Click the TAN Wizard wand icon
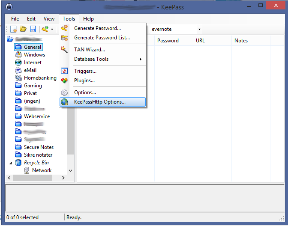Screen dimensions: 288x226 [x=64, y=50]
